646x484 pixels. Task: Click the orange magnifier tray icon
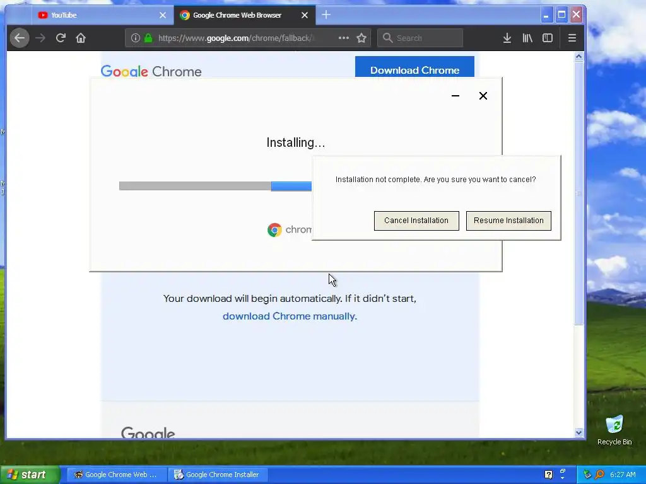point(600,475)
